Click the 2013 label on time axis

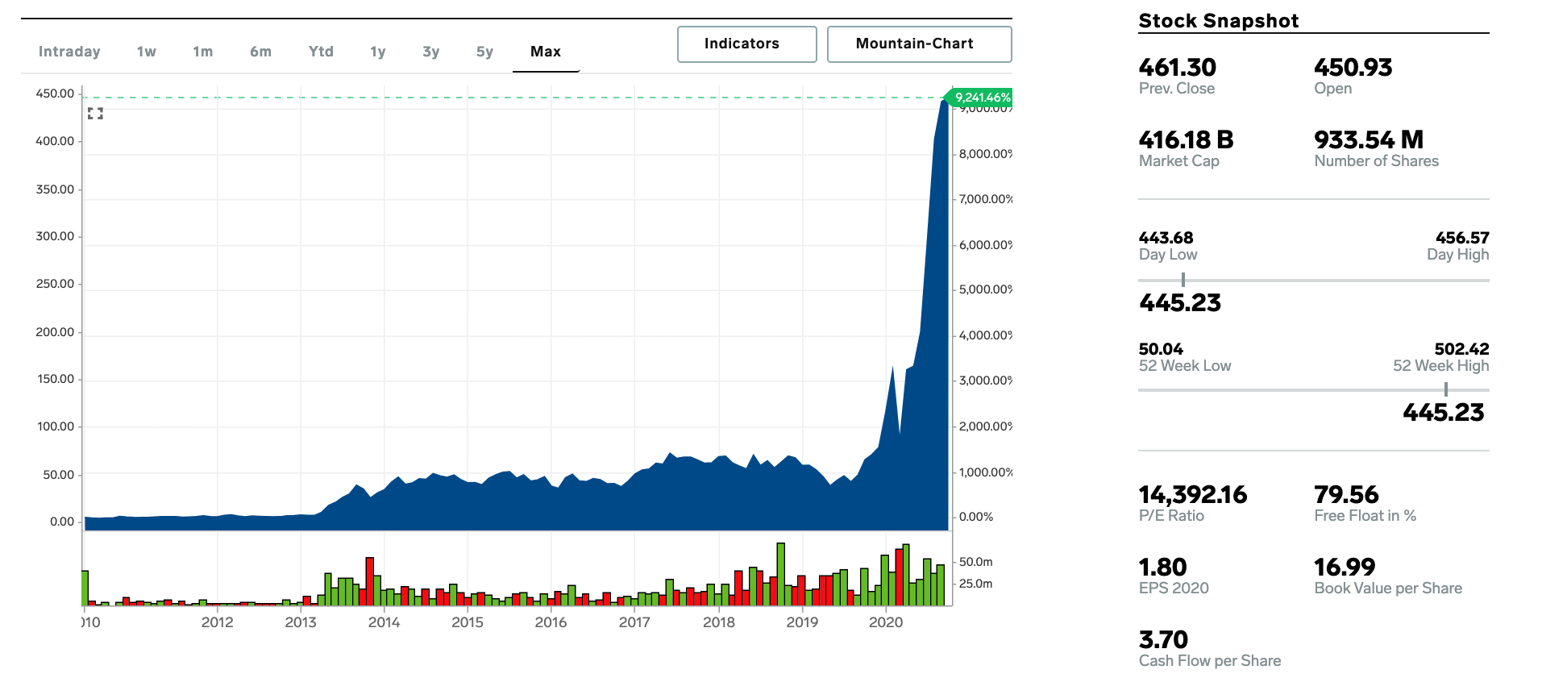coord(301,622)
